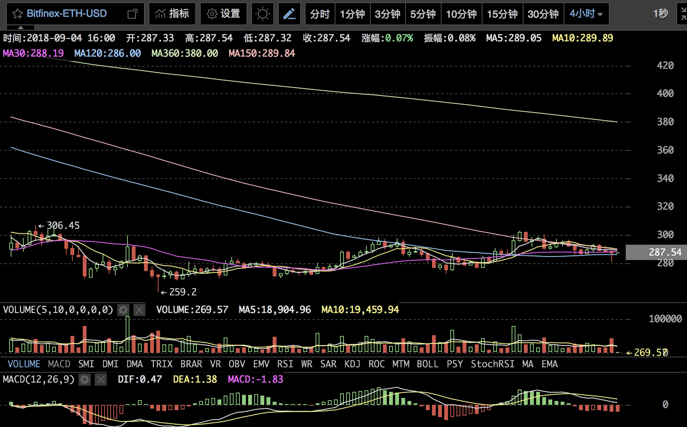Click the DEA:1.38 readout
This screenshot has width=687, height=427.
coord(195,380)
